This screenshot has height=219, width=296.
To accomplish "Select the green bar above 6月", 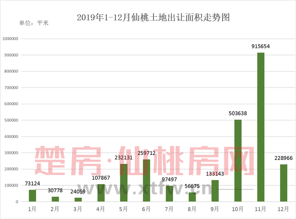I will click(146, 180).
